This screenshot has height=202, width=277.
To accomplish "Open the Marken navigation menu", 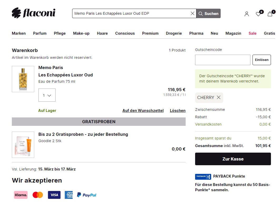I will point(19,33).
